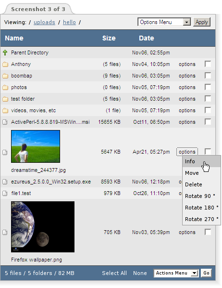Check the Firefox wallpaper.png checkbox
Image resolution: width=222 pixels, height=288 pixels.
(208, 232)
